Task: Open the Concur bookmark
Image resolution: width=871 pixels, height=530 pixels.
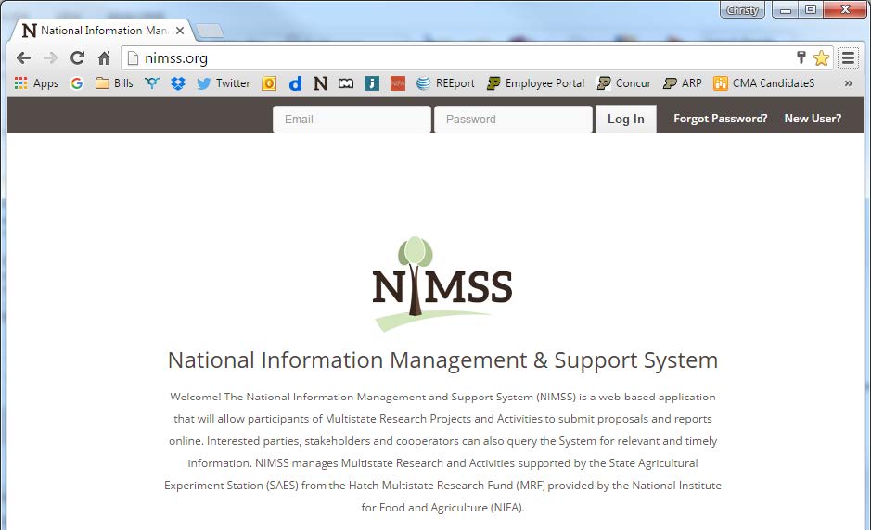Action: [x=624, y=83]
